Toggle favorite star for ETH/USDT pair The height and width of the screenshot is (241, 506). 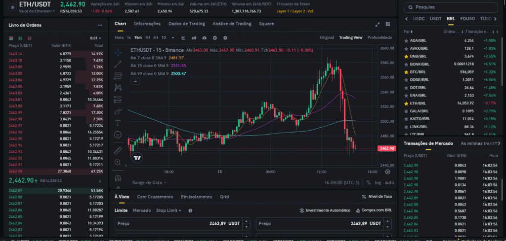(12, 7)
